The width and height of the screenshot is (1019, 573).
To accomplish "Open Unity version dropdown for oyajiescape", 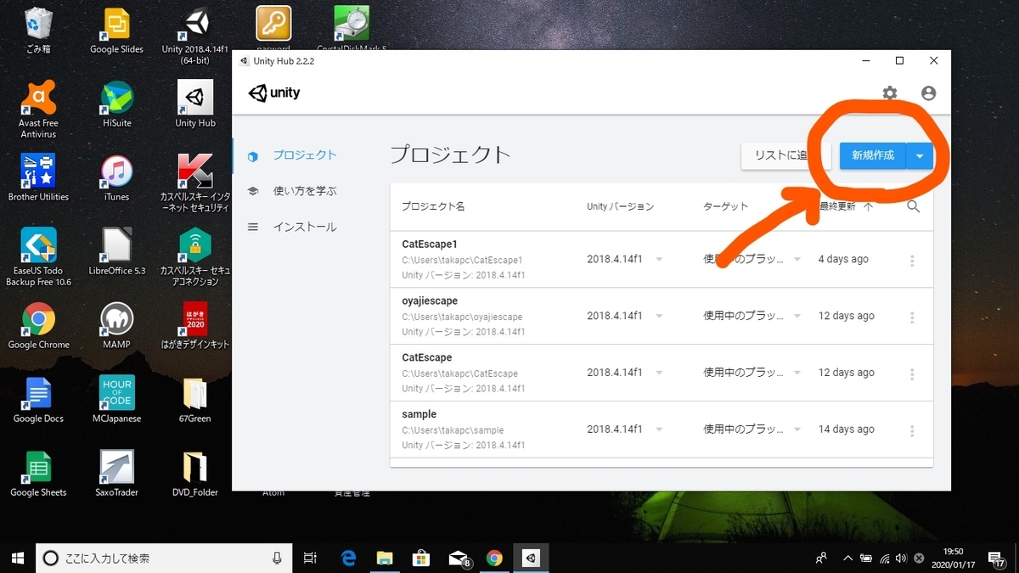I will 659,316.
